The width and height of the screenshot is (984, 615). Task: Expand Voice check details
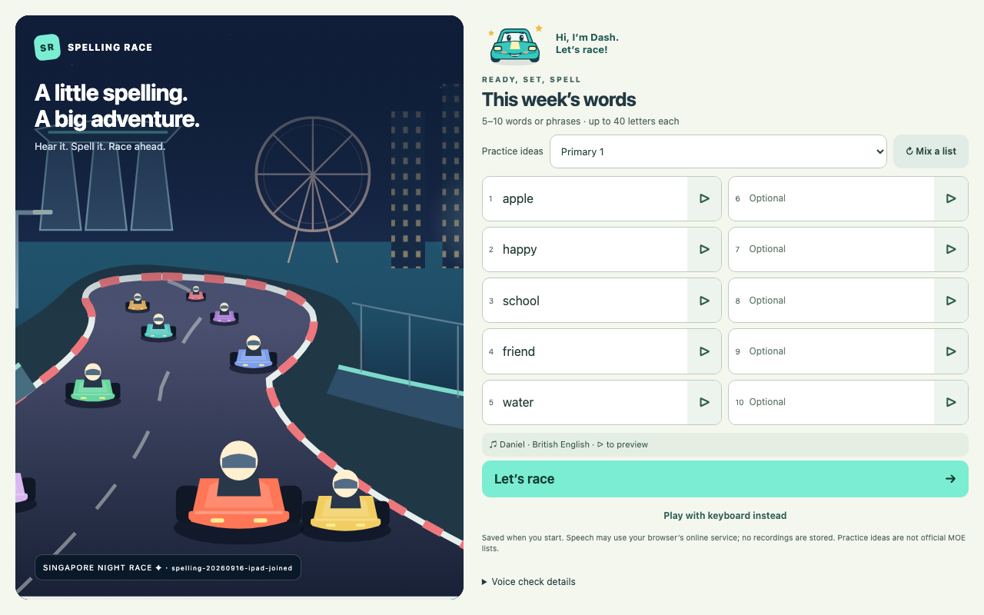click(x=529, y=582)
